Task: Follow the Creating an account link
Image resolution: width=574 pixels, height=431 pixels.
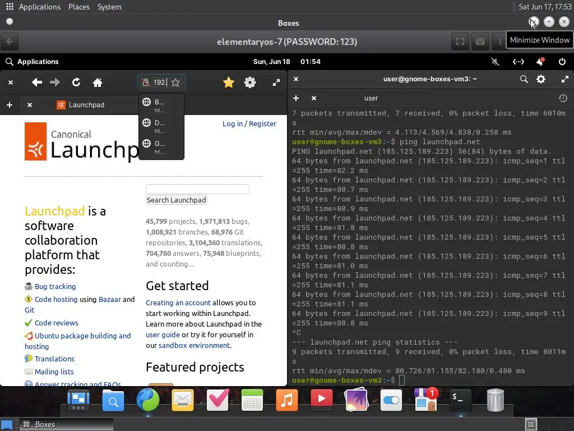Action: tap(178, 302)
